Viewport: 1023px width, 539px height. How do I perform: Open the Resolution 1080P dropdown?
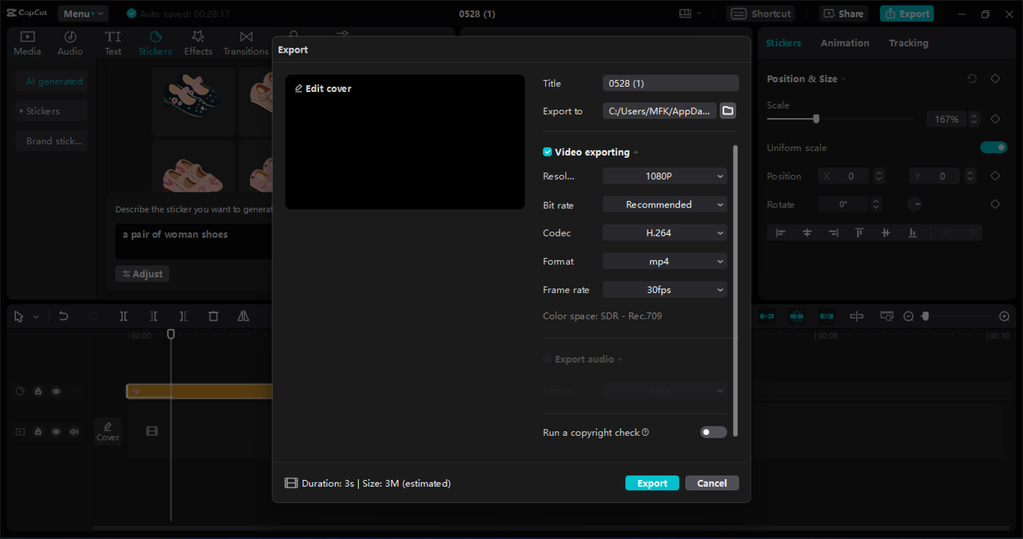[x=665, y=176]
